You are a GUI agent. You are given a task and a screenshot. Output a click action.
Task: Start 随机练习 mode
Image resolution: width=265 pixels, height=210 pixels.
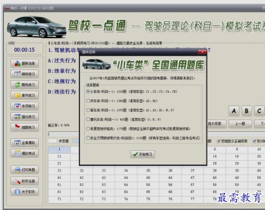pyautogui.click(x=25, y=85)
